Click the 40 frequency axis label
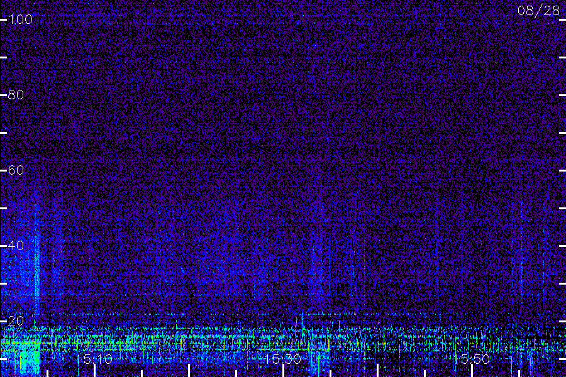 tap(16, 245)
